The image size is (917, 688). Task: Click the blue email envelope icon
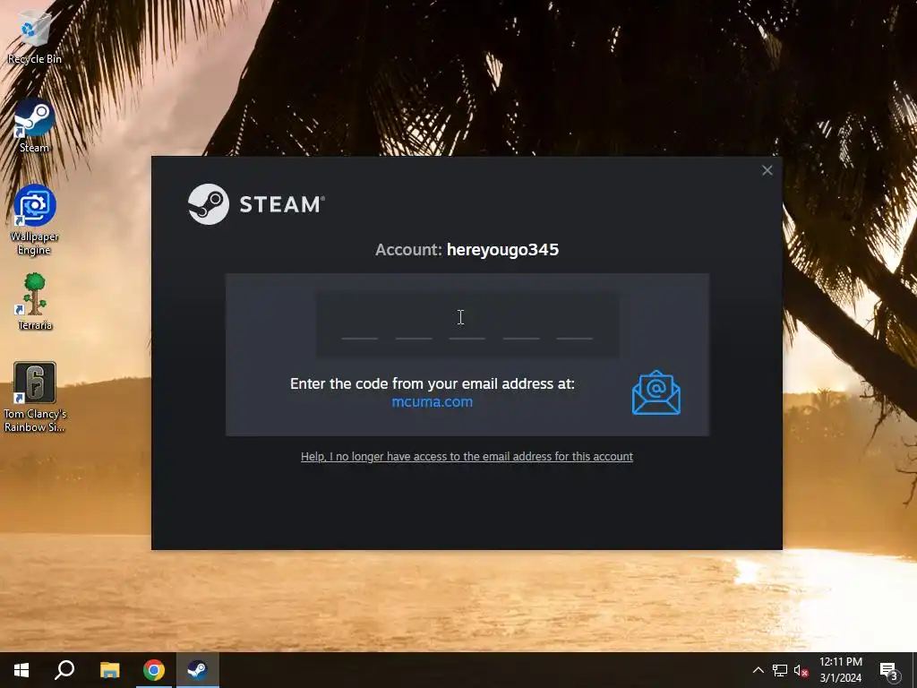click(x=656, y=392)
